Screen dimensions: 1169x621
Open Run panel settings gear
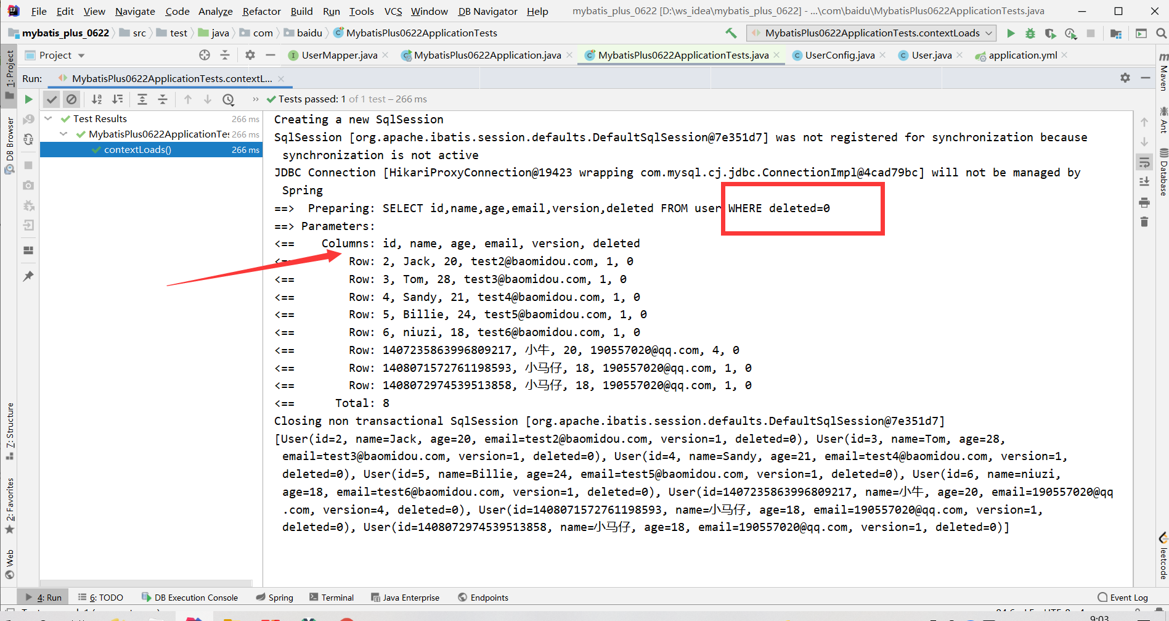click(1125, 78)
